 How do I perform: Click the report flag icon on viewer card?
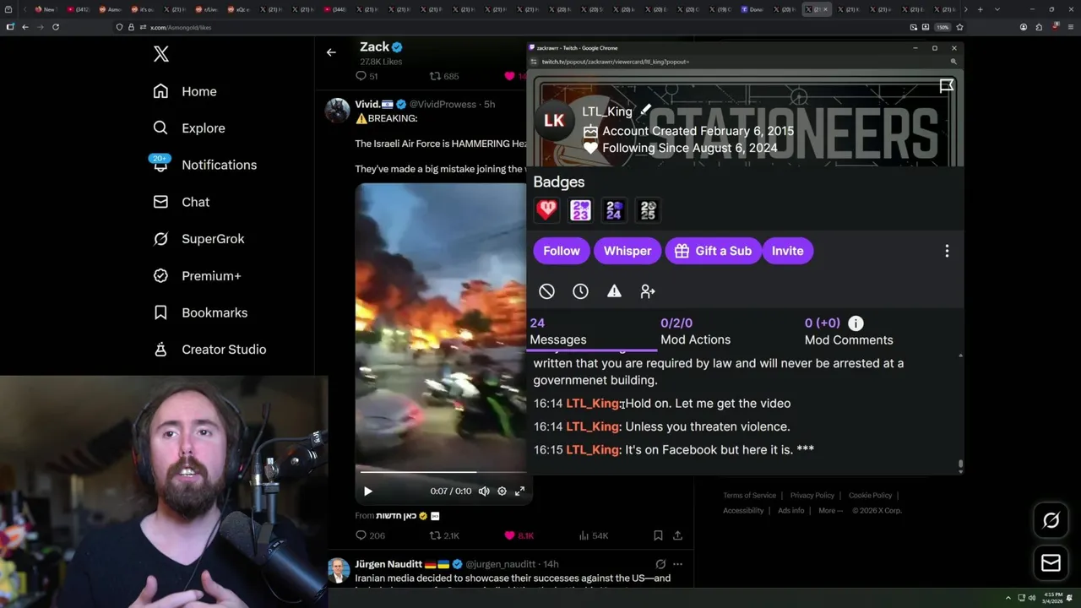(947, 86)
